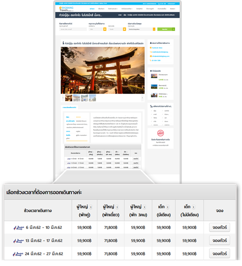Open the Facebook Inbox contact link
The width and height of the screenshot is (242, 266).
click(x=157, y=48)
